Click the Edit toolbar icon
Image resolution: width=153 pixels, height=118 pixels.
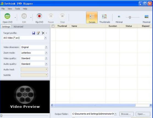click(24, 16)
